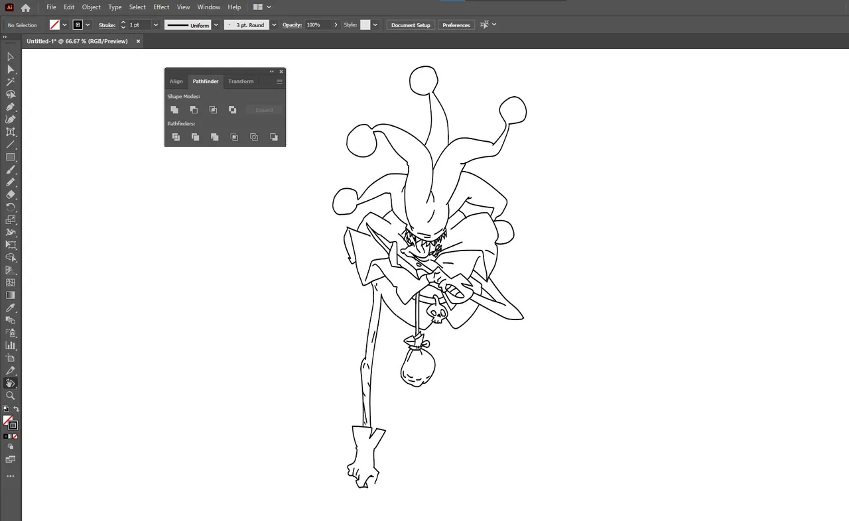The width and height of the screenshot is (849, 521).
Task: Increase stroke weight with stepper arrows
Action: [123, 23]
